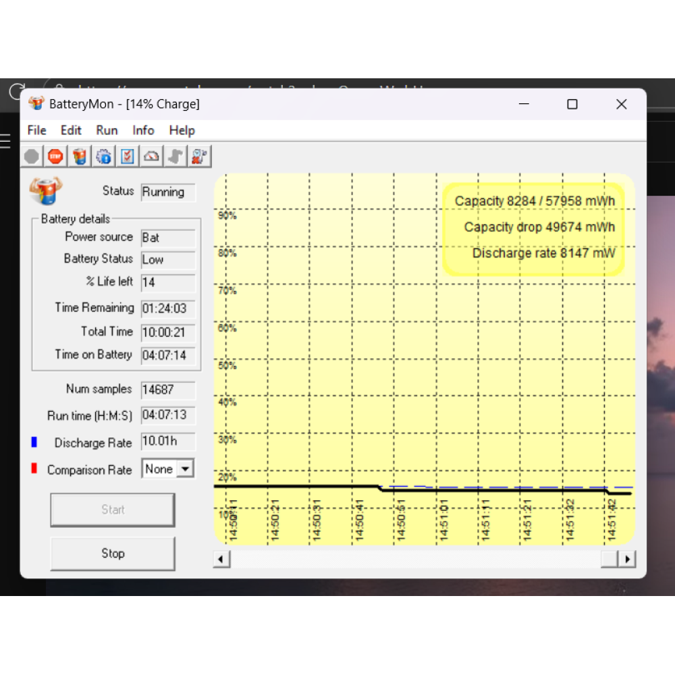The image size is (675, 675).
Task: Open the Run menu
Action: (x=107, y=130)
